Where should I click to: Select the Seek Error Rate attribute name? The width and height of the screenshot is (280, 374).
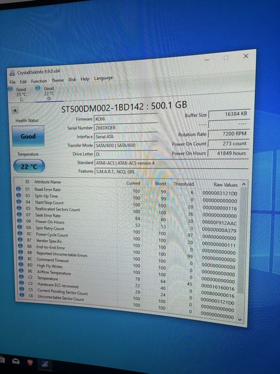pos(48,215)
